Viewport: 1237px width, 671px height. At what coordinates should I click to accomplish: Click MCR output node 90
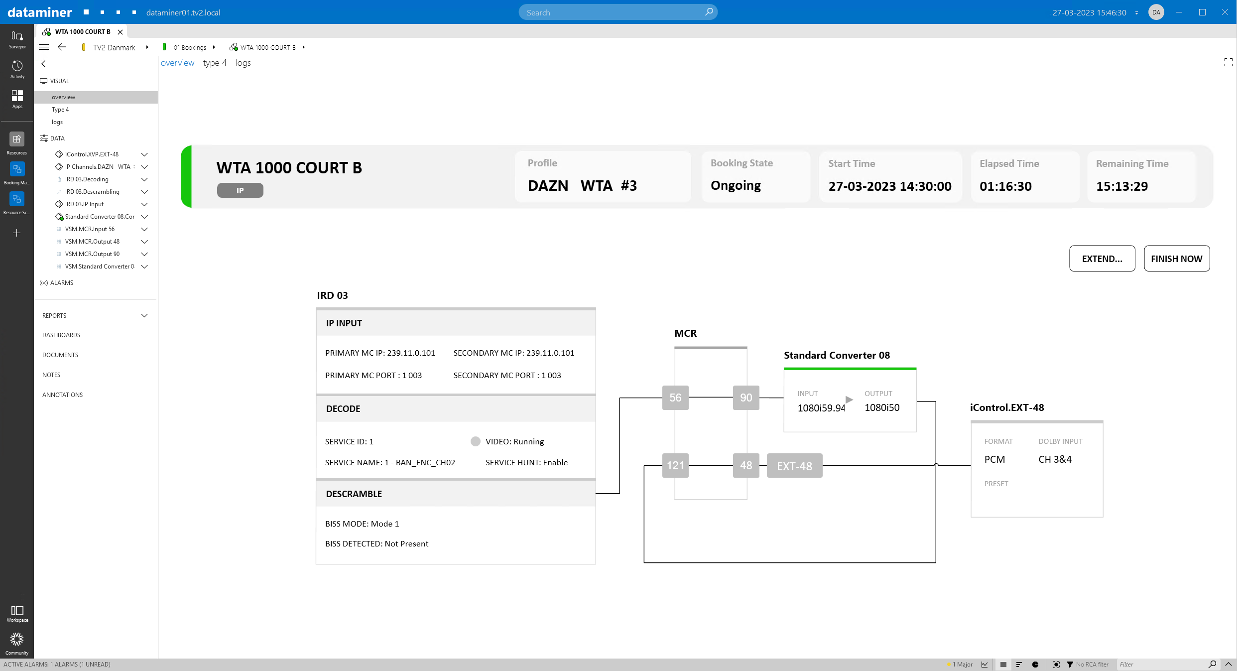point(746,398)
